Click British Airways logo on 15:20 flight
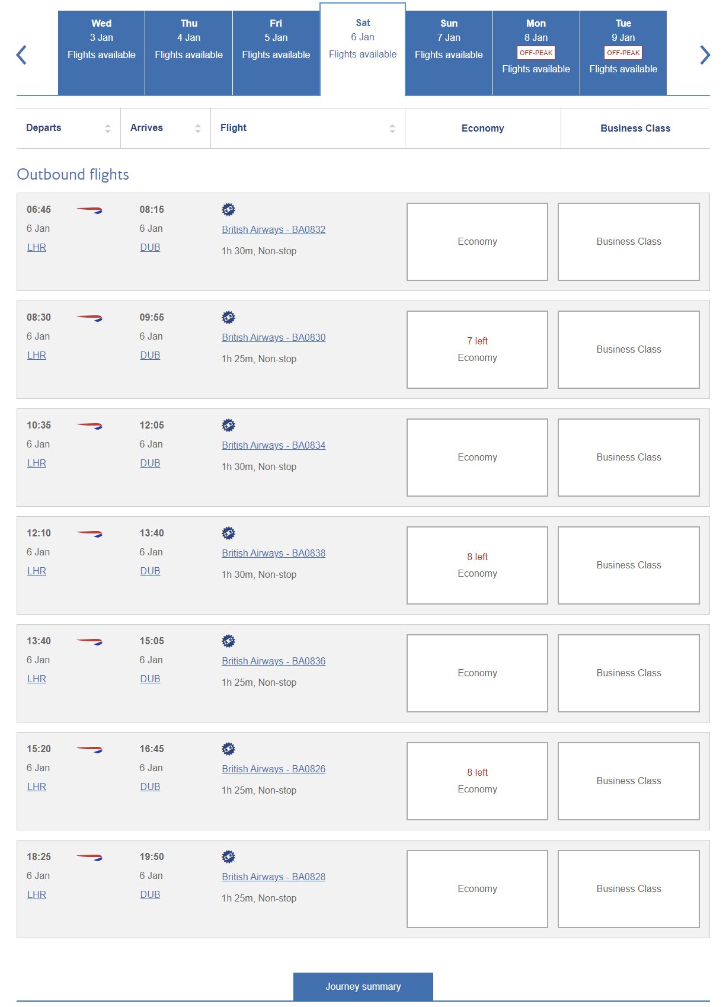The height and width of the screenshot is (1007, 726). (x=89, y=749)
